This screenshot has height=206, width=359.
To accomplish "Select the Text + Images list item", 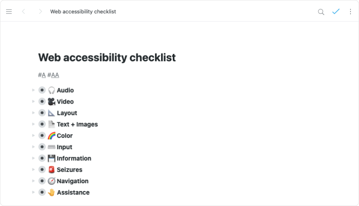I will (x=77, y=124).
